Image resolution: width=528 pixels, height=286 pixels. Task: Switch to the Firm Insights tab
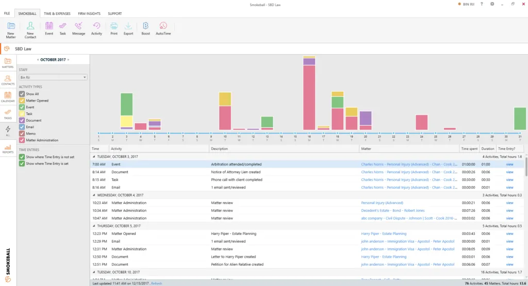(x=89, y=13)
